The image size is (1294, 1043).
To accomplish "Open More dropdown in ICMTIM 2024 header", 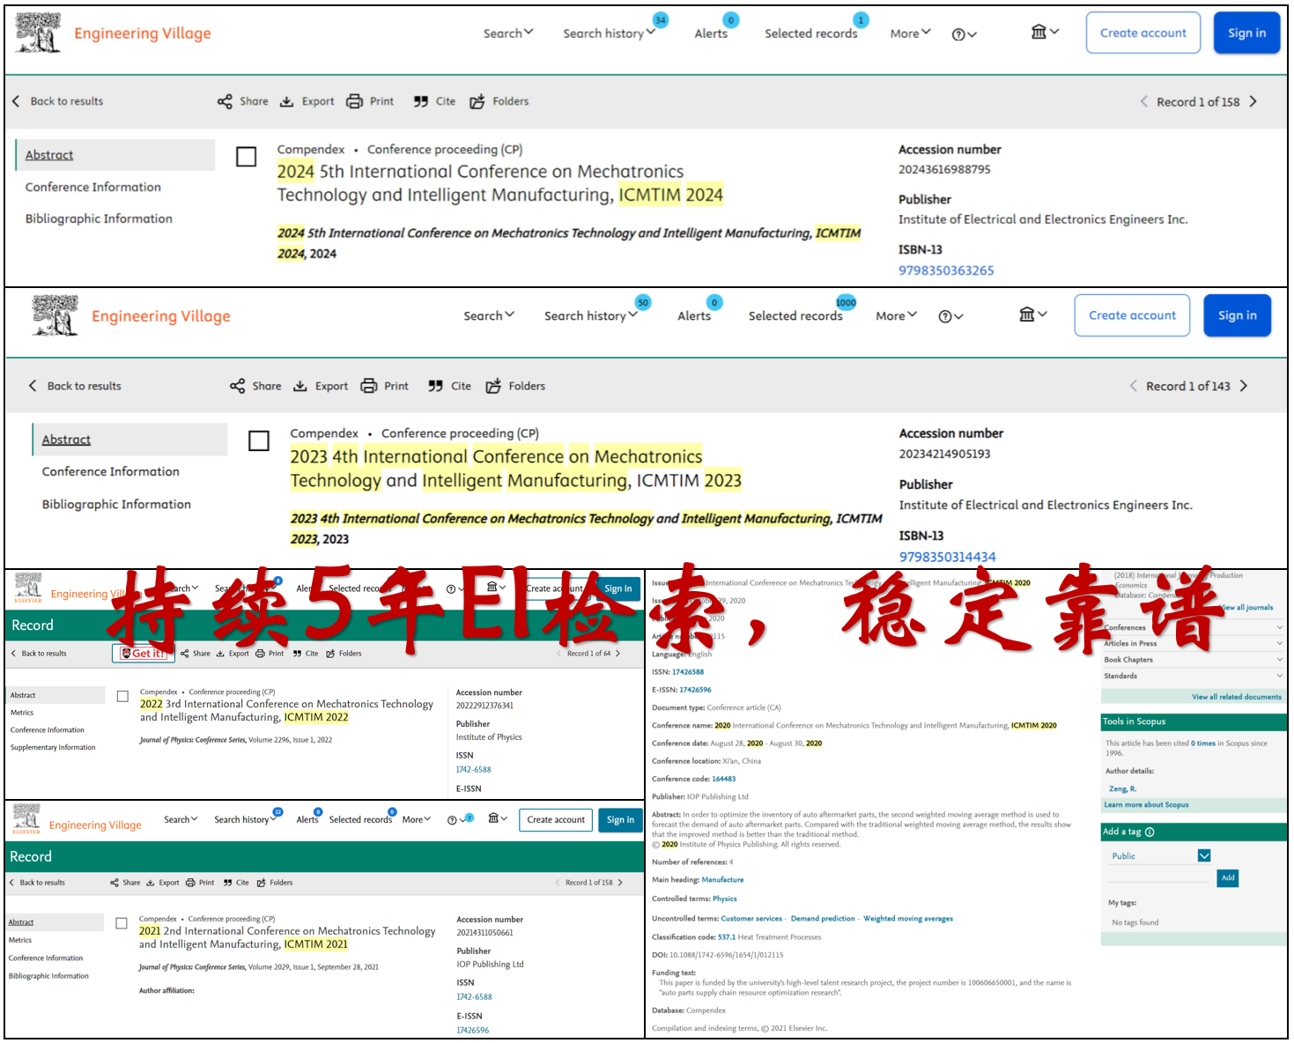I will (910, 33).
